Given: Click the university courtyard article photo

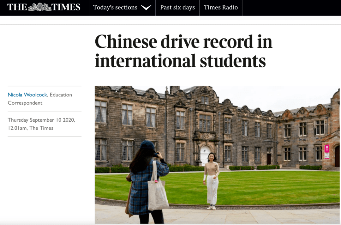Looking at the screenshot, I should click(x=217, y=155).
